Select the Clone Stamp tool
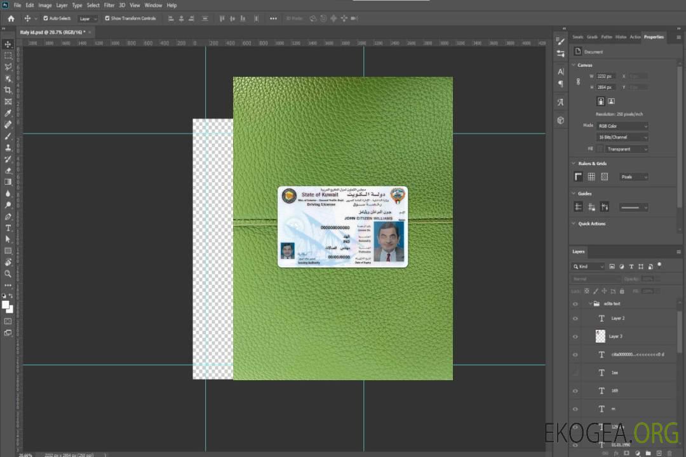The width and height of the screenshot is (686, 457). point(8,148)
